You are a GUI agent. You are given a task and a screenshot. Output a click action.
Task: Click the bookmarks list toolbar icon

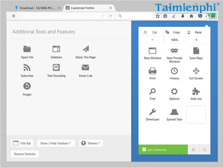click(x=165, y=16)
